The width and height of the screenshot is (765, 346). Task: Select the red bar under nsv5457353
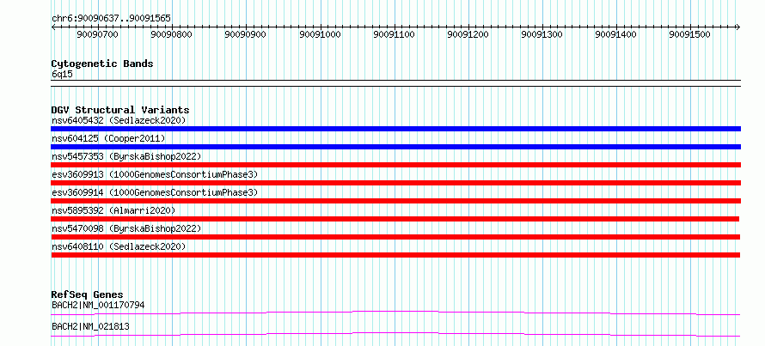click(x=395, y=165)
